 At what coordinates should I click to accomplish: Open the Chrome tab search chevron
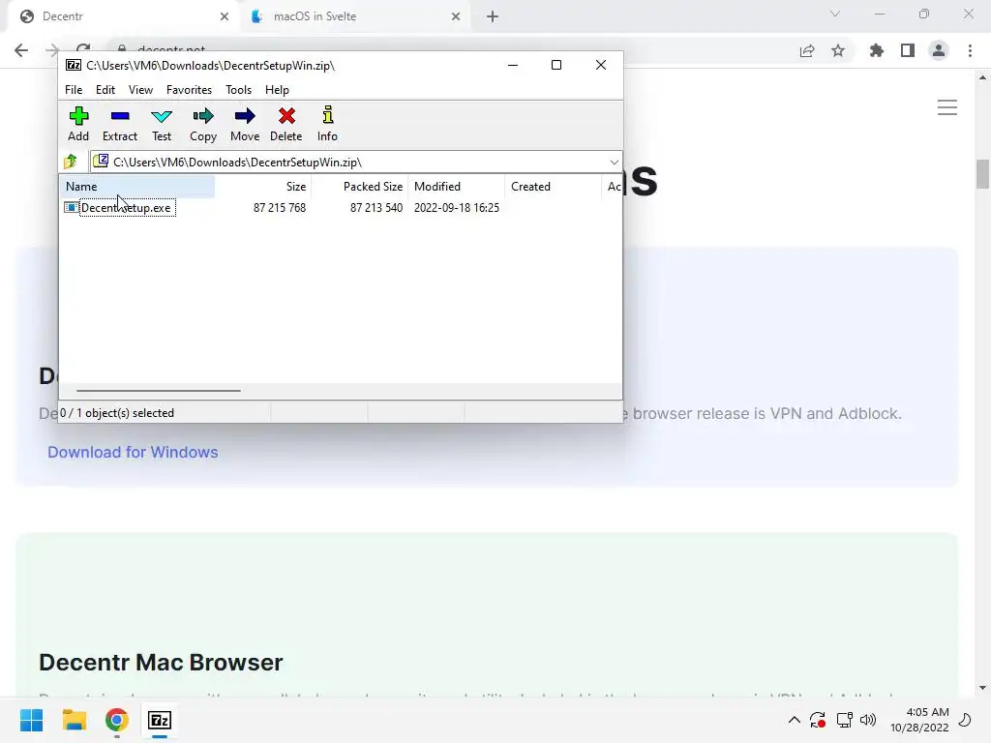coord(835,14)
